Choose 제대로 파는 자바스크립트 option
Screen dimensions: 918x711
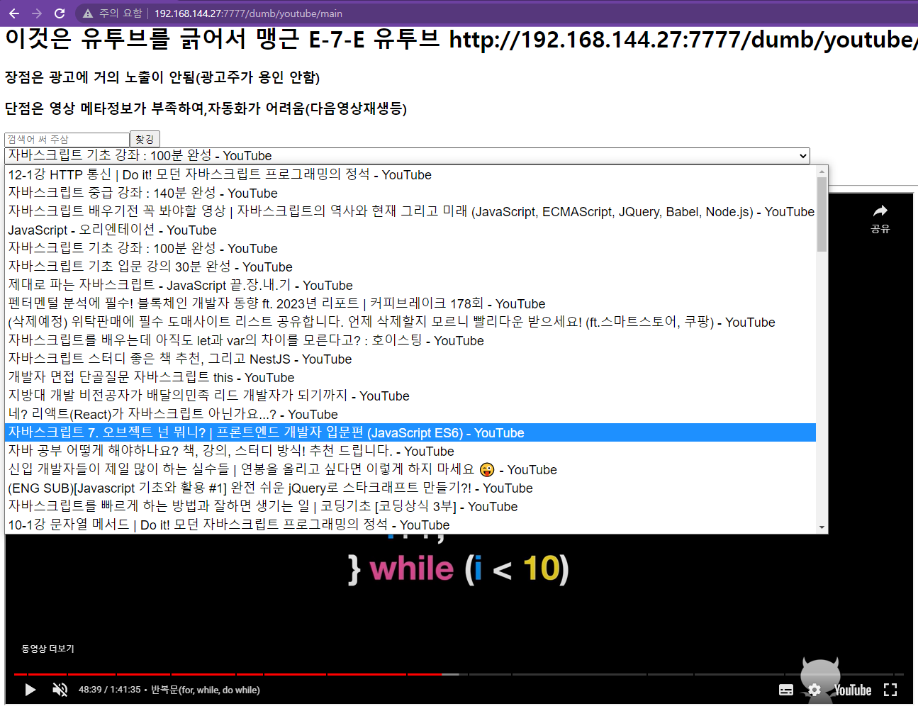point(410,286)
